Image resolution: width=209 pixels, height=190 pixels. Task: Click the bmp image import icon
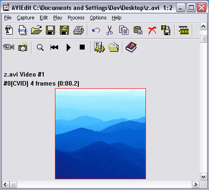(x=23, y=30)
